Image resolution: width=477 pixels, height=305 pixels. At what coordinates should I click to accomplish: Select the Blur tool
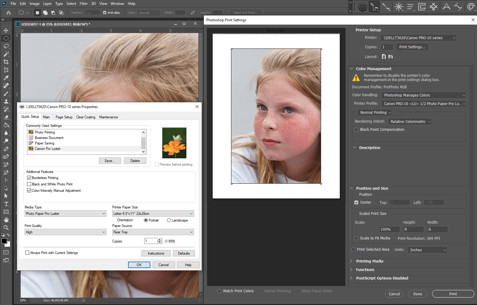[x=6, y=133]
